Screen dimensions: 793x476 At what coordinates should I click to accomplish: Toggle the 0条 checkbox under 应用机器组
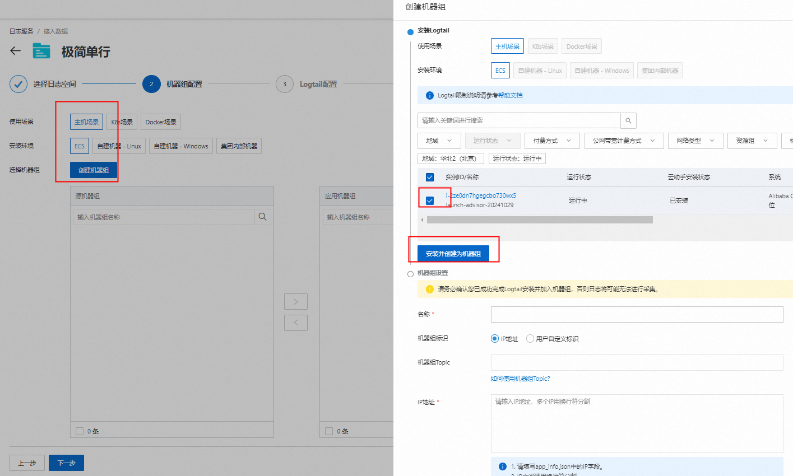[329, 431]
